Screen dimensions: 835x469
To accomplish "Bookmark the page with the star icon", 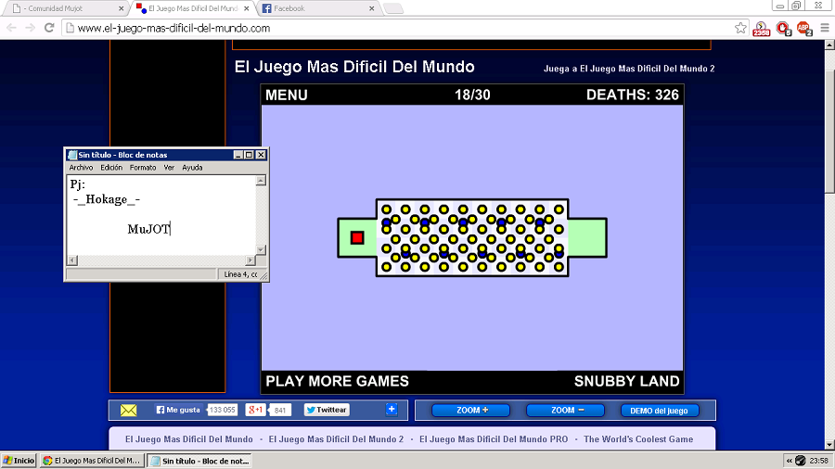I will click(740, 28).
